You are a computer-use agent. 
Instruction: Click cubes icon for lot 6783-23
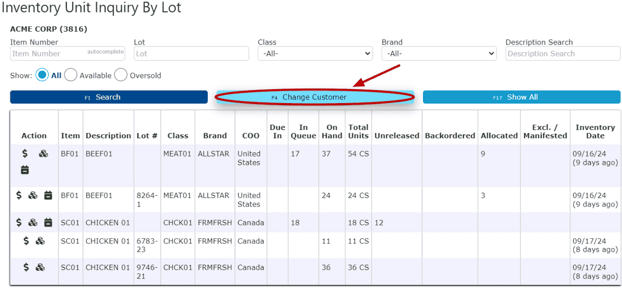pos(40,241)
